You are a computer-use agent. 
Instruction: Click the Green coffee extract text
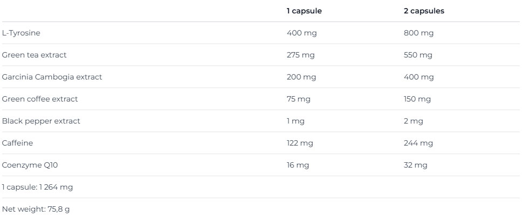40,99
